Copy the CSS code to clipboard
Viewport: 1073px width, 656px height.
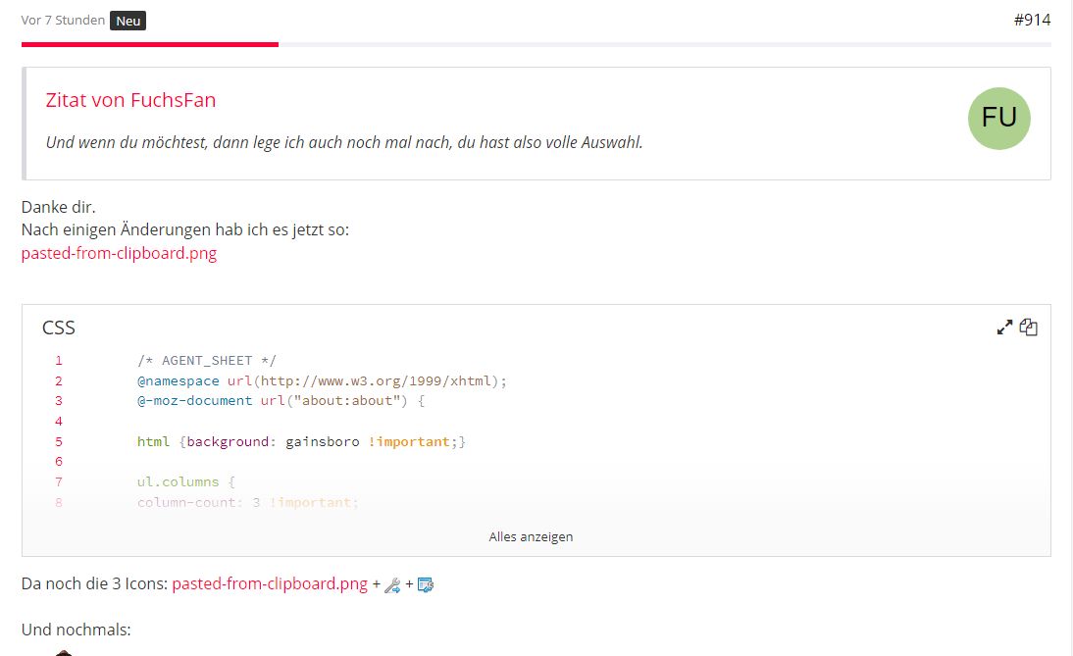tap(1028, 328)
